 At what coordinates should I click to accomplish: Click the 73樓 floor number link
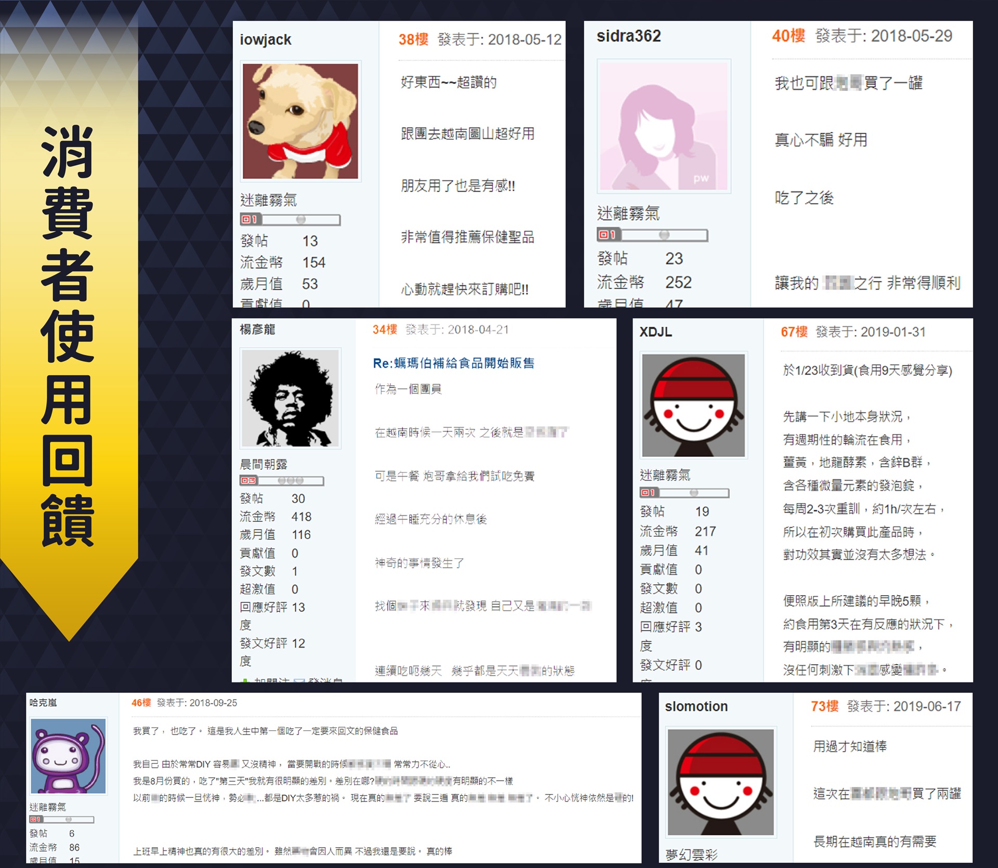pos(824,706)
